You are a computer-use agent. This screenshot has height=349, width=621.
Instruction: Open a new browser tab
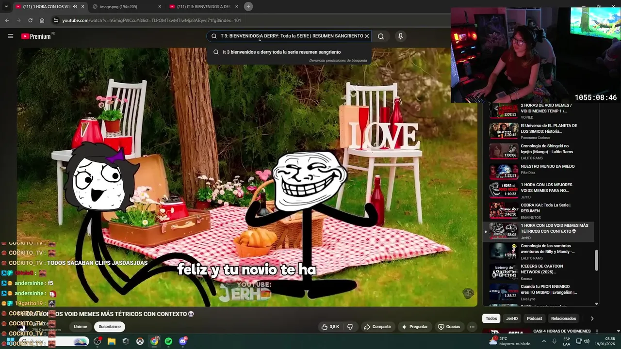[248, 6]
